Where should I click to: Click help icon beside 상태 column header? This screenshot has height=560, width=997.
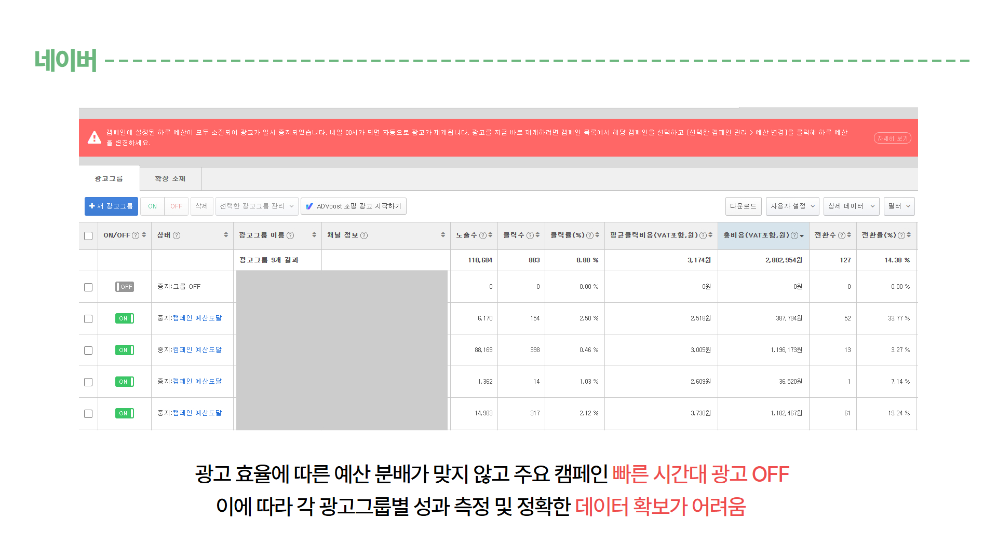177,235
